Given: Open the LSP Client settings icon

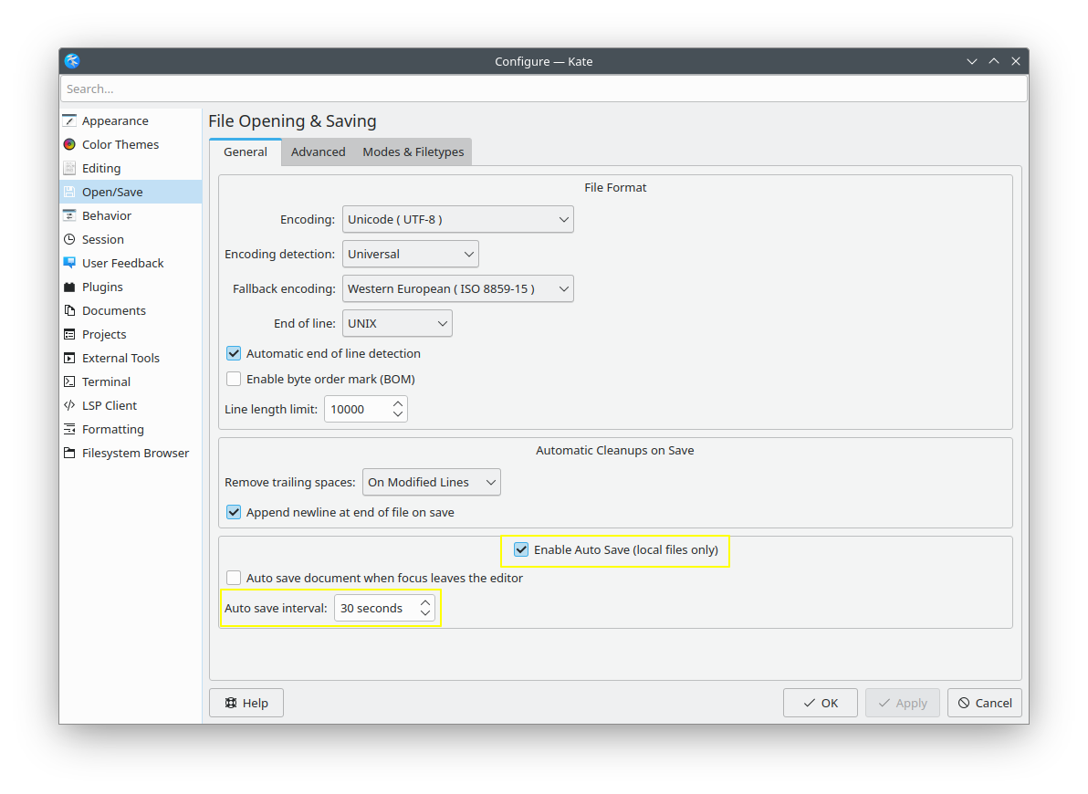Looking at the screenshot, I should (69, 405).
